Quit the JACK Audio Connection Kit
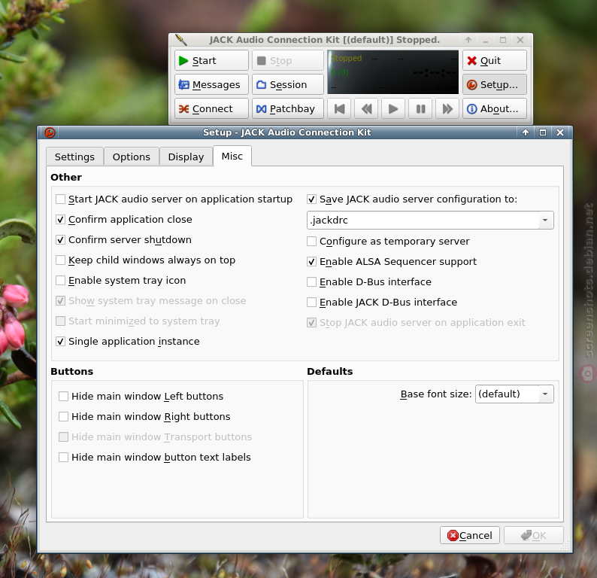597x578 pixels. pyautogui.click(x=495, y=60)
